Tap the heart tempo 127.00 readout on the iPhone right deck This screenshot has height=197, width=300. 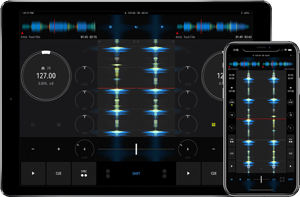pos(290,89)
